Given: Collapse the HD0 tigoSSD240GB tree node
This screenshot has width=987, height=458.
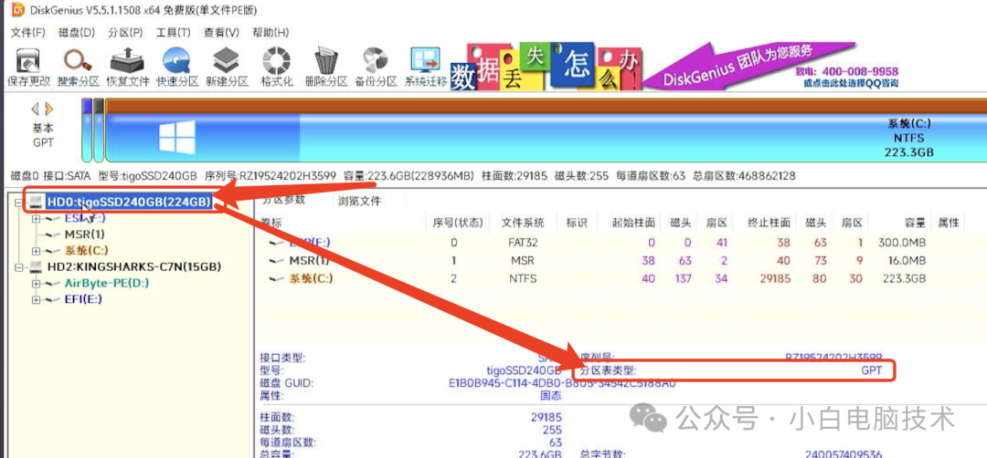Looking at the screenshot, I should pyautogui.click(x=20, y=202).
